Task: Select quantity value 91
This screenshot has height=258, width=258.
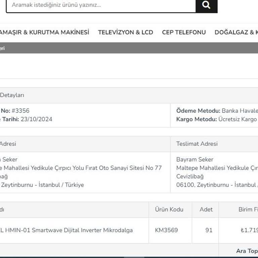Action: pos(209,230)
